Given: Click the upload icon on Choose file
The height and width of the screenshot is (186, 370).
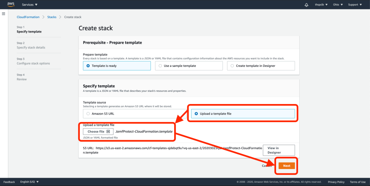Looking at the screenshot, I should coord(108,131).
